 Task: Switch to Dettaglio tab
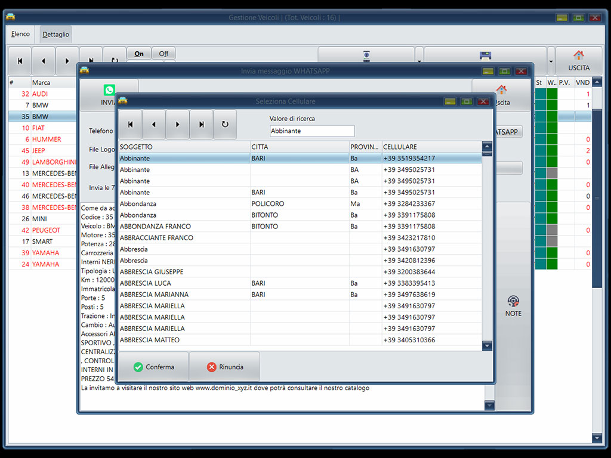pos(55,34)
